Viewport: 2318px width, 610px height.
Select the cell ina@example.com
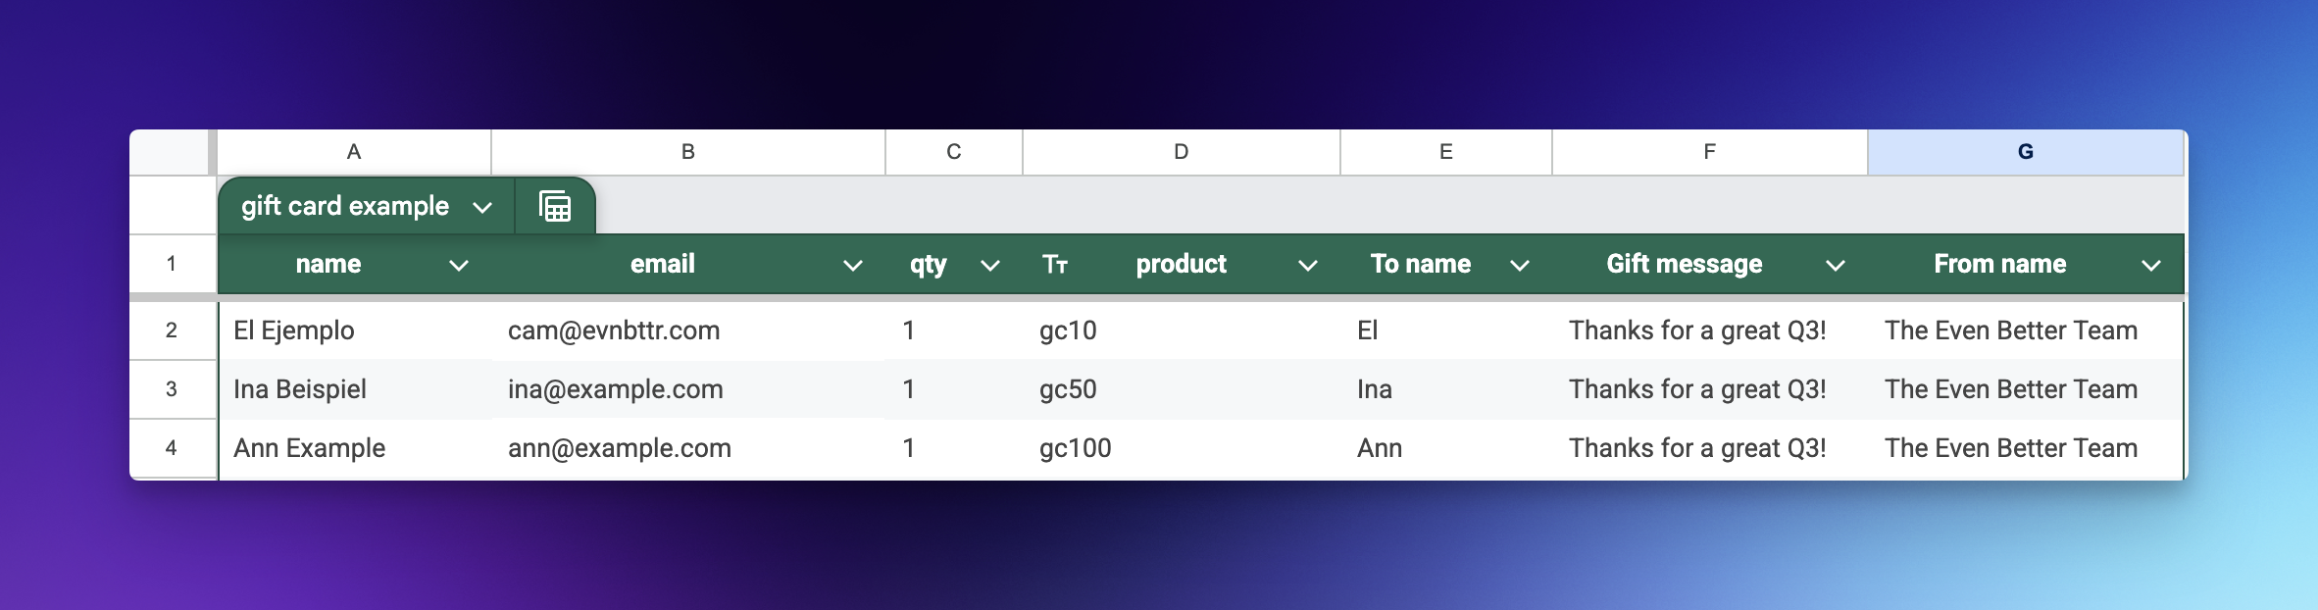tap(688, 389)
